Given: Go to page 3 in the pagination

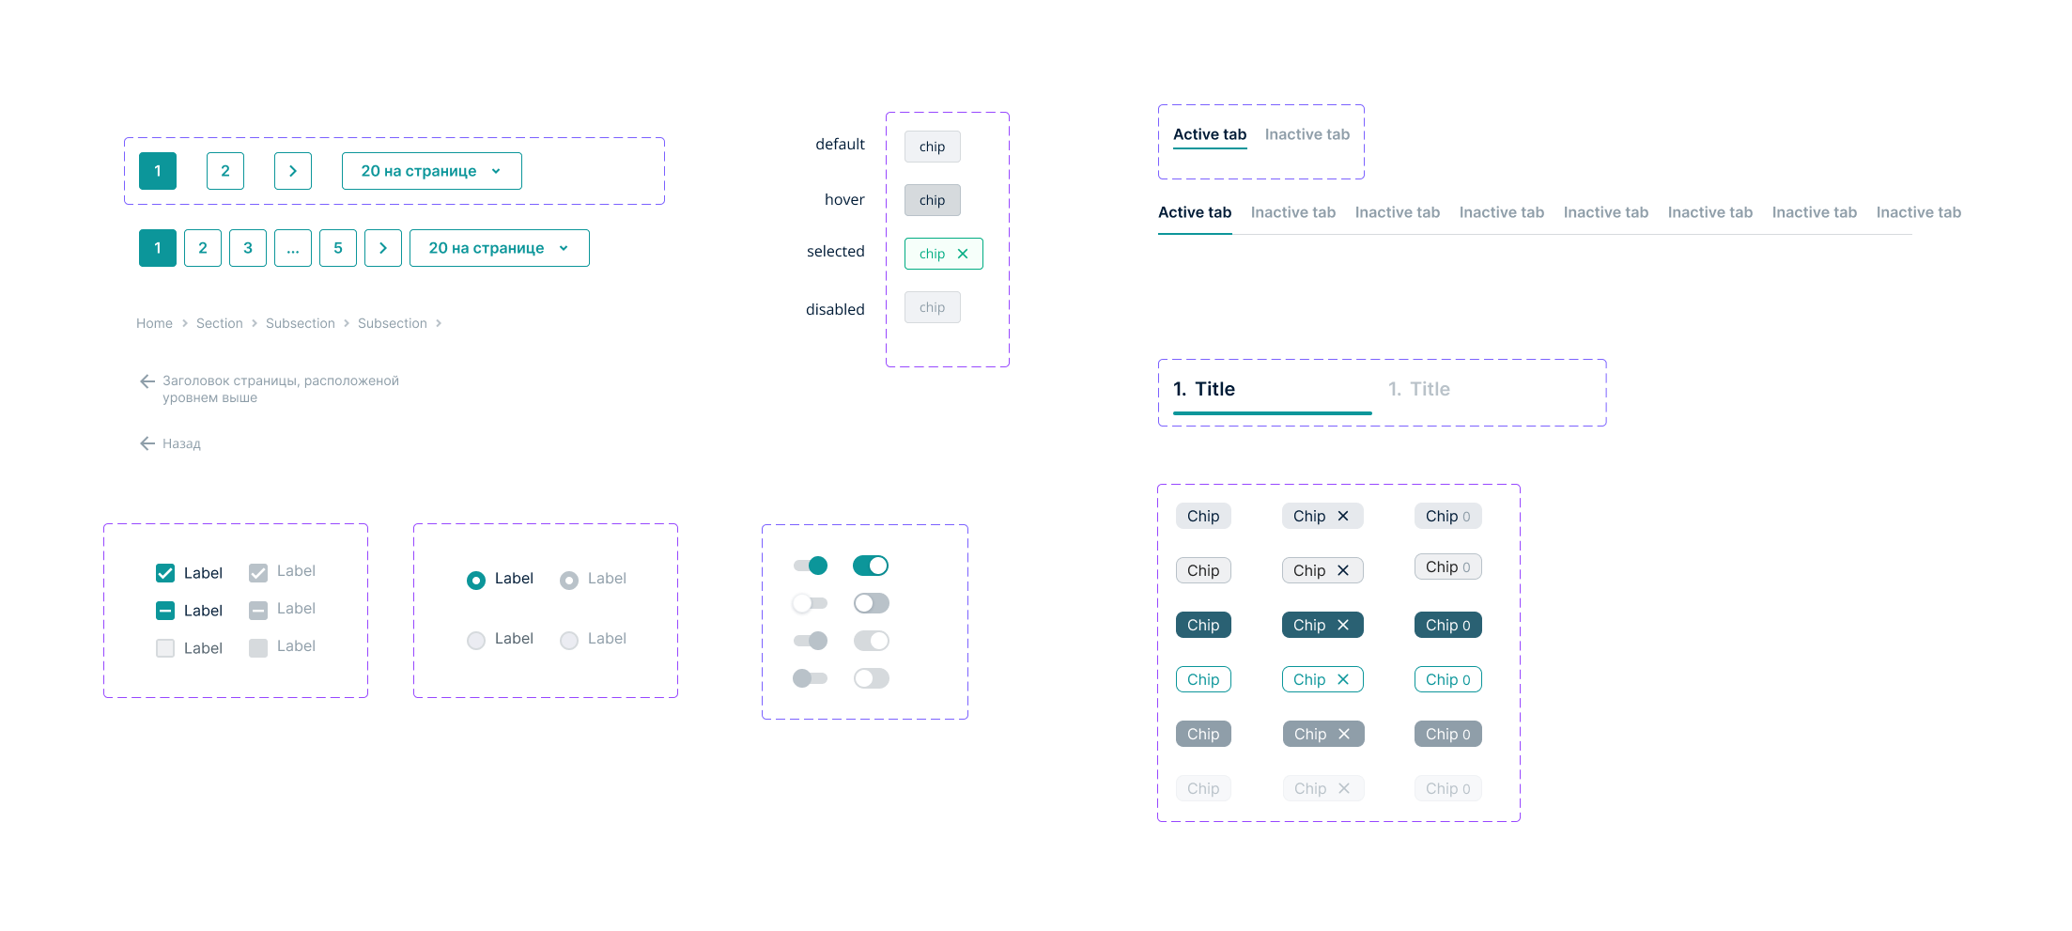Looking at the screenshot, I should pyautogui.click(x=248, y=248).
